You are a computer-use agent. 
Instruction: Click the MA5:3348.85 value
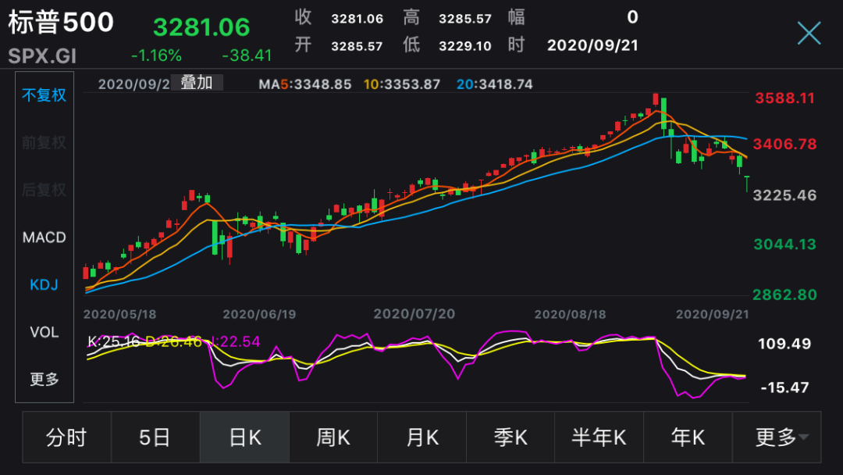tap(305, 84)
